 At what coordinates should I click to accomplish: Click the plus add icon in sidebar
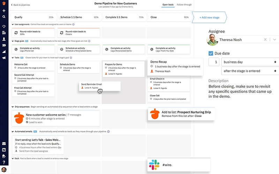pos(4,11)
